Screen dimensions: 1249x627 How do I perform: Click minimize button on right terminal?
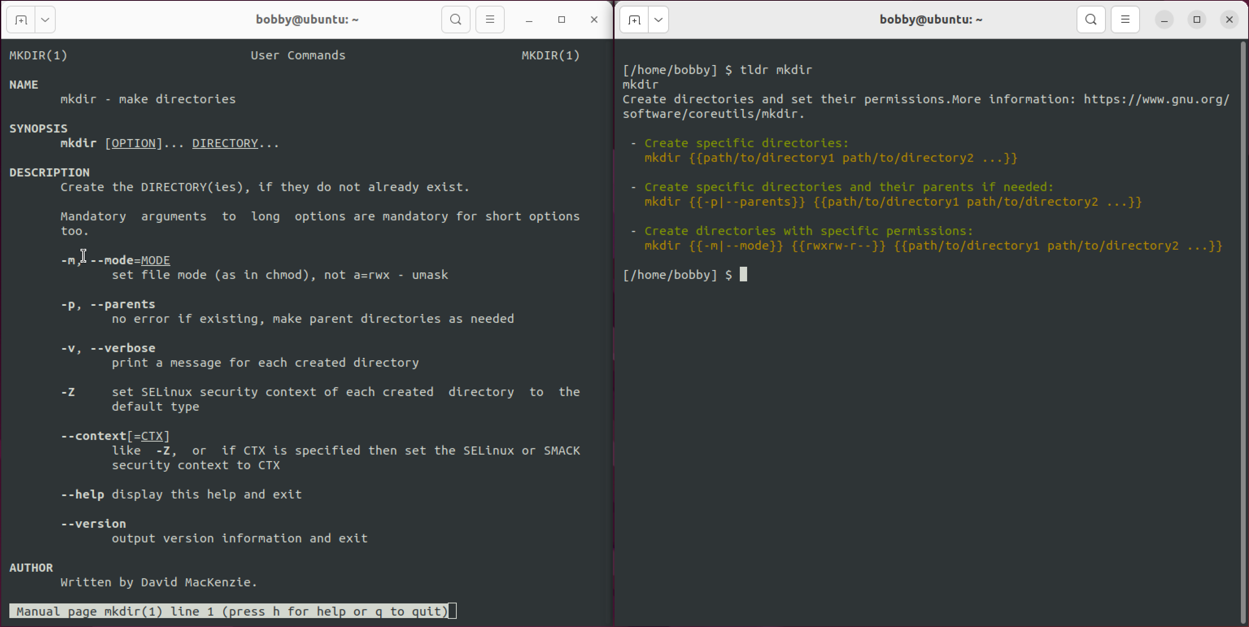(x=1164, y=19)
